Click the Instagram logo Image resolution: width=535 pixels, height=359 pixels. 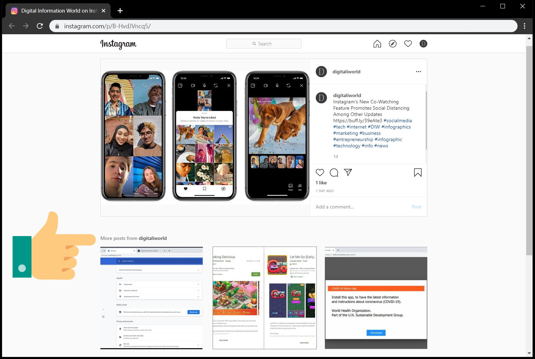[x=118, y=44]
